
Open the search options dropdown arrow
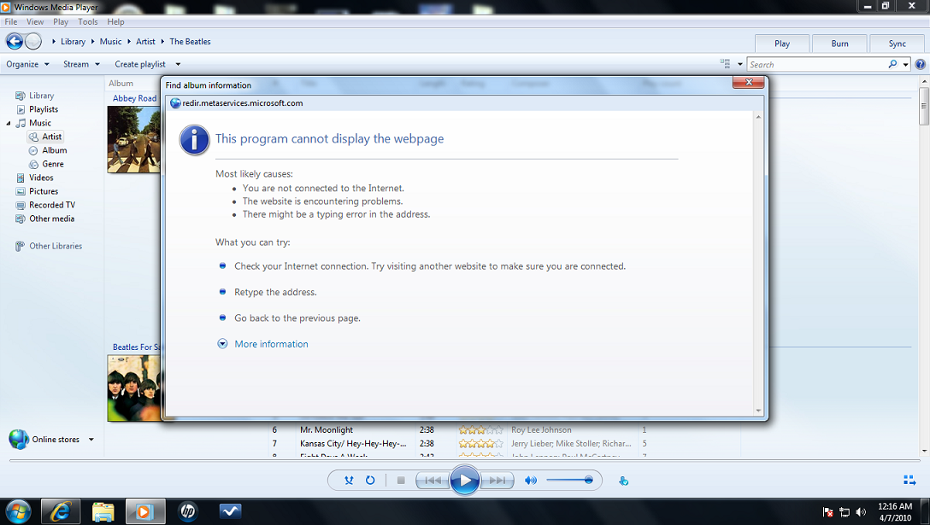(906, 65)
